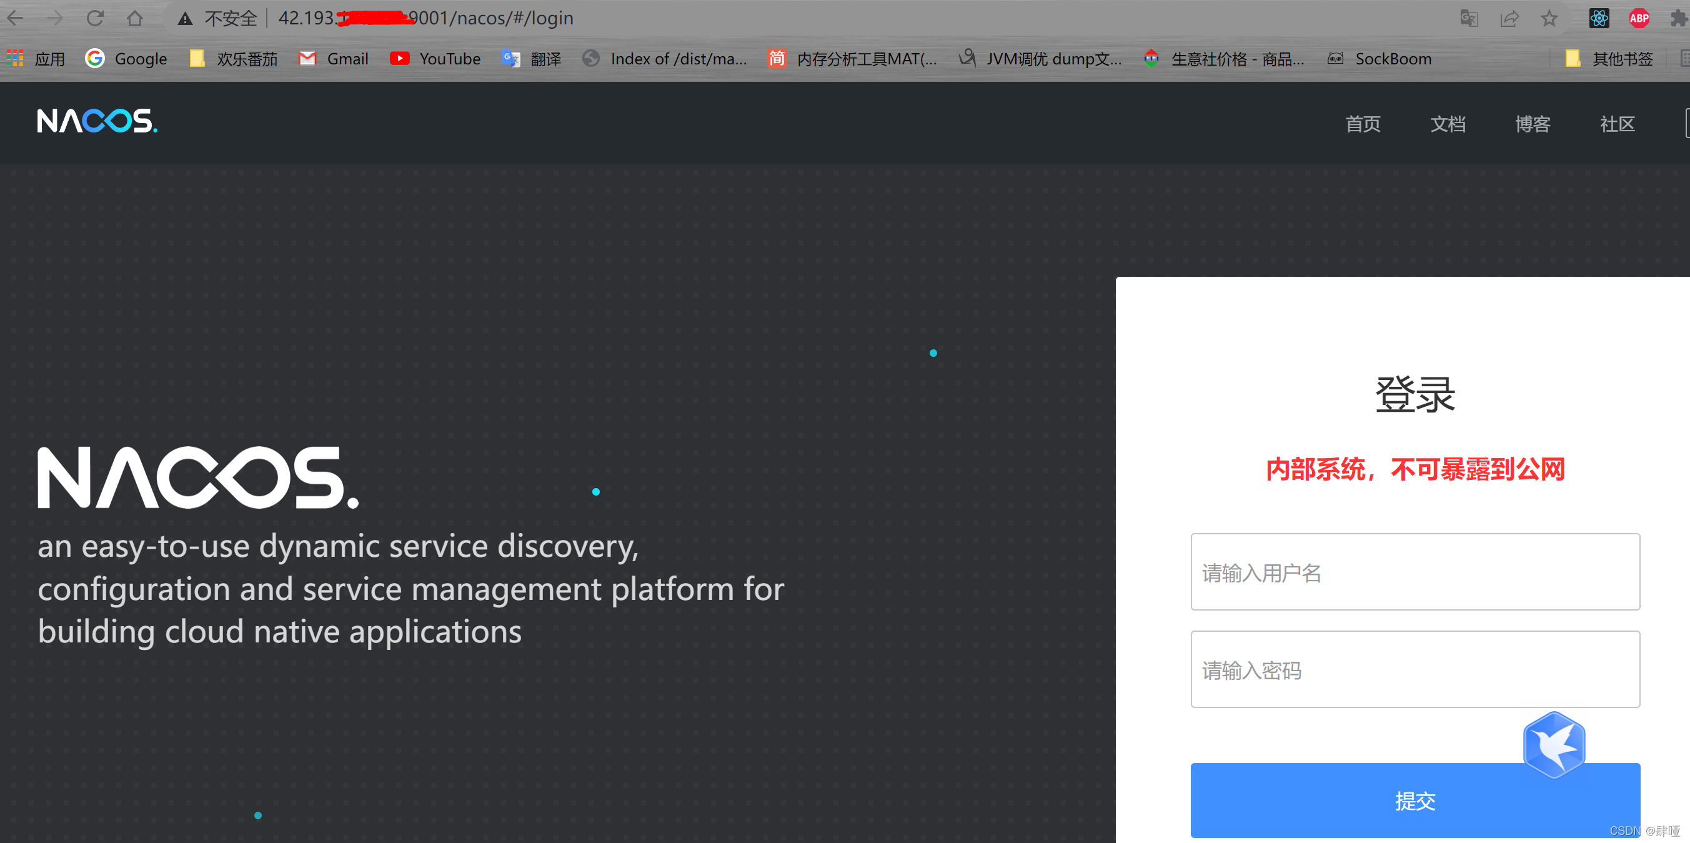
Task: Click the share page icon
Action: tap(1509, 18)
